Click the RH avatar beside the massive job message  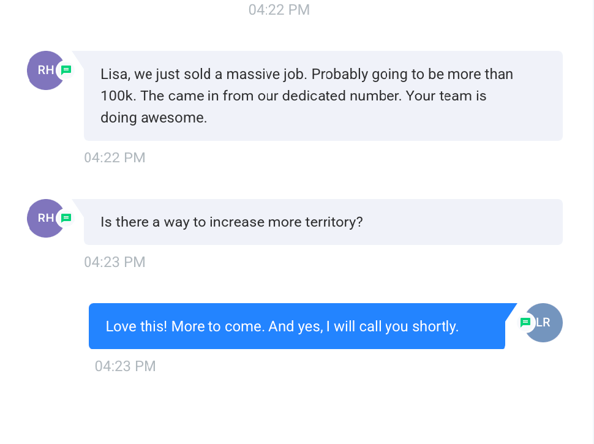coord(43,70)
